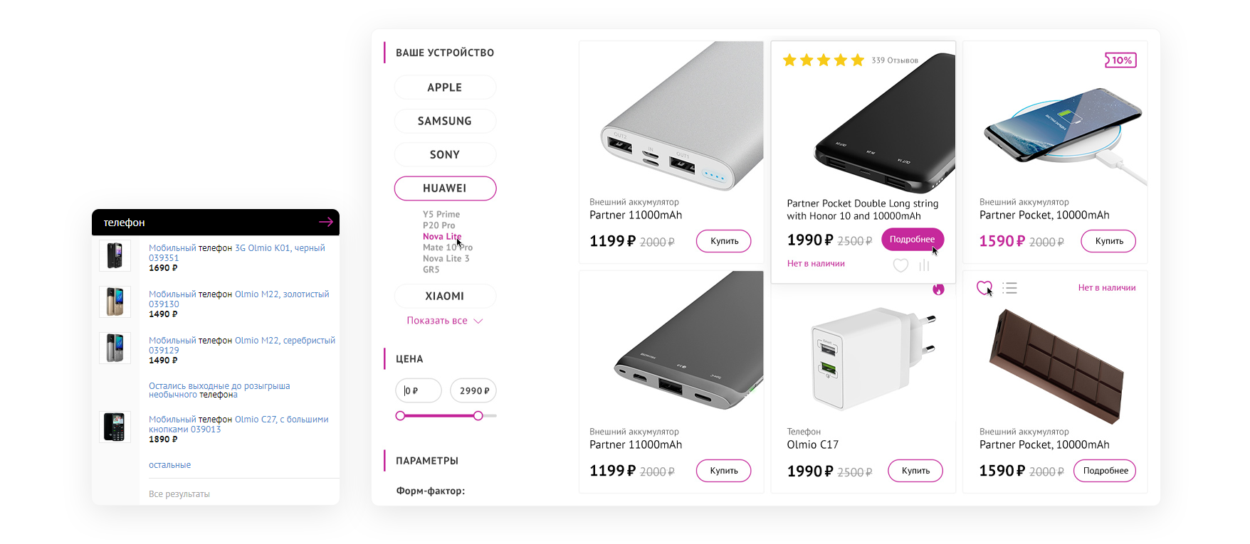Click pink Подробнее button on Partner Pocket Double
The width and height of the screenshot is (1250, 544).
click(x=913, y=240)
